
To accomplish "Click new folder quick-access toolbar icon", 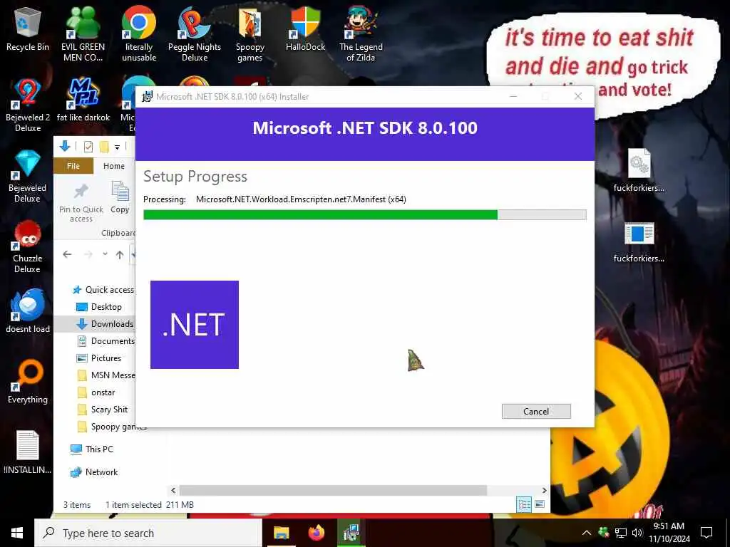I will click(104, 147).
